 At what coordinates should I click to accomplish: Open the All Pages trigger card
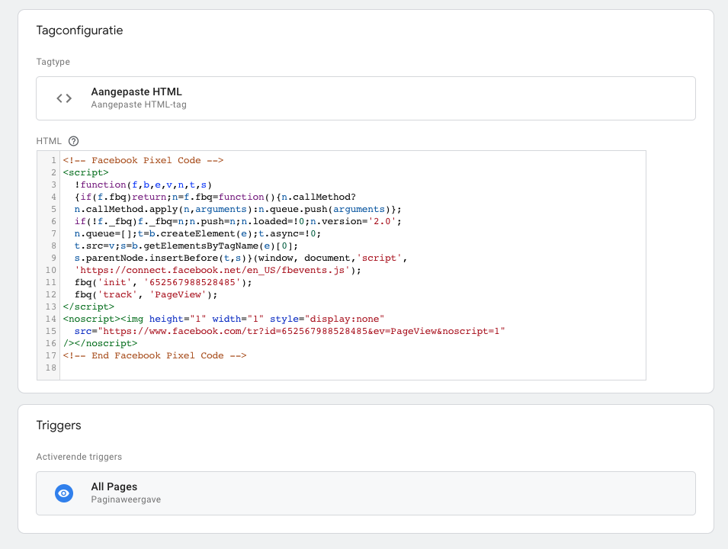click(x=366, y=493)
